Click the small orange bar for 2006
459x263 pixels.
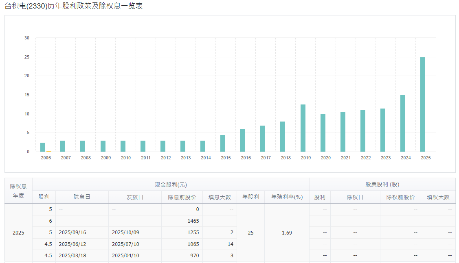49,151
